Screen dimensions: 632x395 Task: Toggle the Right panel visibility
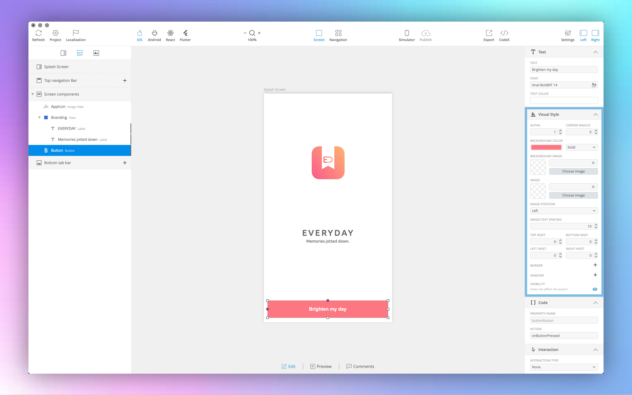point(595,33)
